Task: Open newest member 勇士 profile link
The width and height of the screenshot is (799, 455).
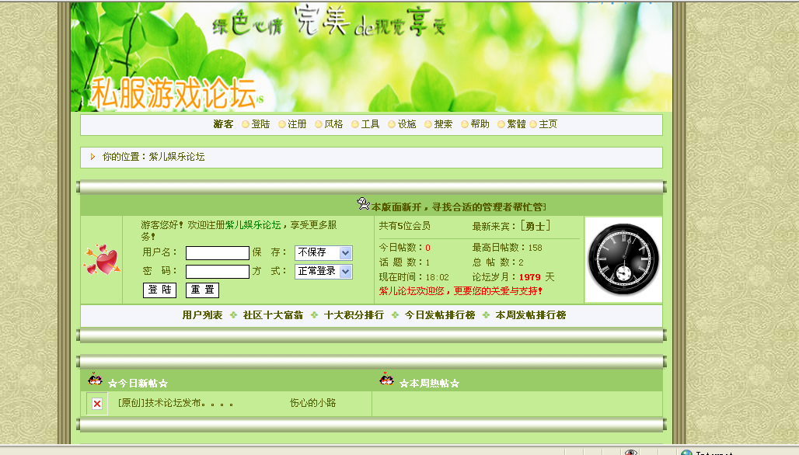Action: tap(537, 226)
